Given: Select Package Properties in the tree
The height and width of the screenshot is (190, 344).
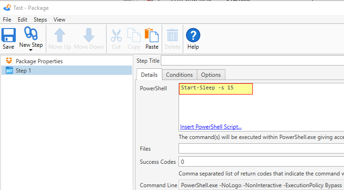Looking at the screenshot, I should click(x=39, y=61).
